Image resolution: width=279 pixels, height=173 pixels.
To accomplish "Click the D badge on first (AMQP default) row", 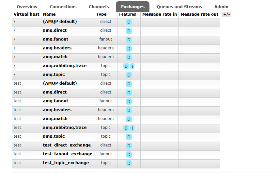I will pyautogui.click(x=129, y=22).
